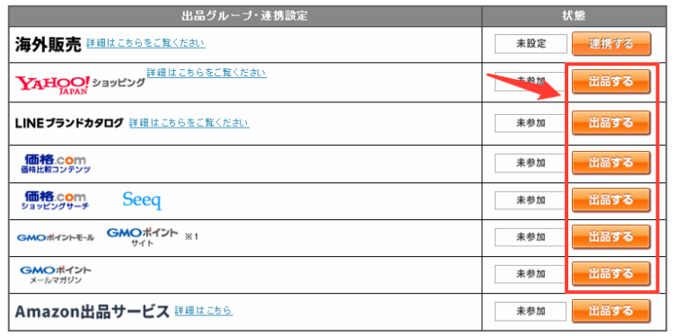
Task: Click 出品する for GMOポイント メールマガジン
Action: tap(610, 273)
